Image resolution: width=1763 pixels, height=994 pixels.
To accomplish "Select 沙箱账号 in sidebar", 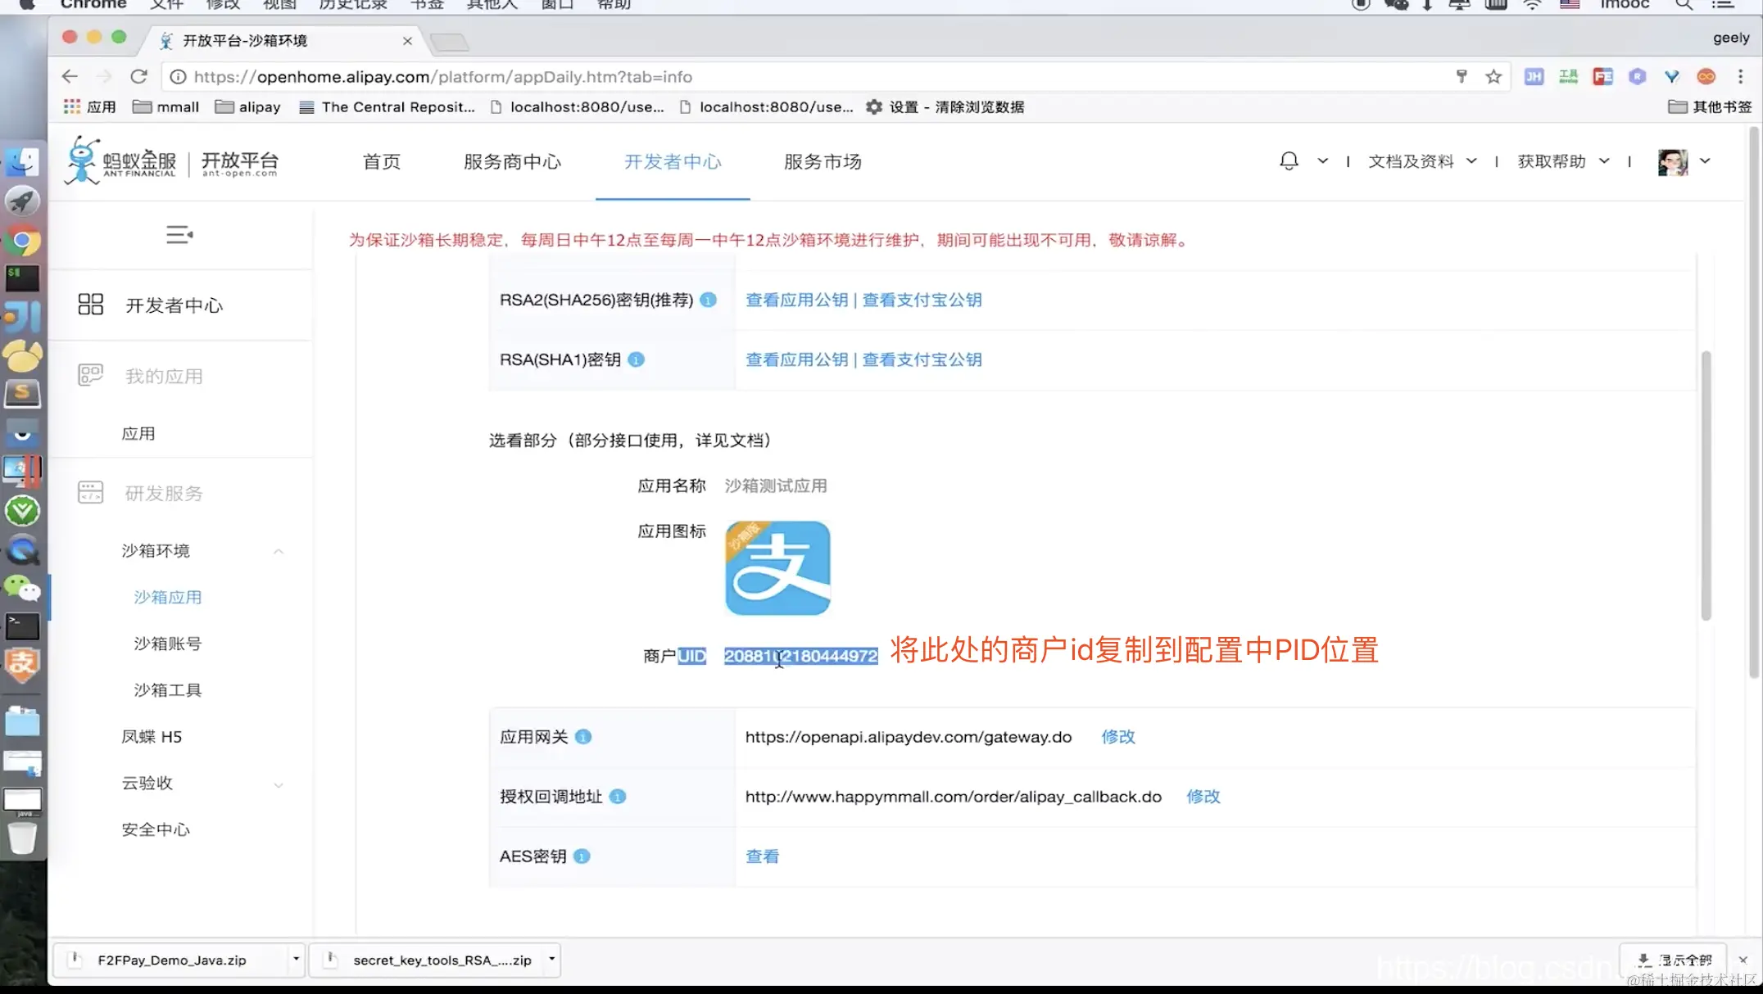I will (x=168, y=644).
